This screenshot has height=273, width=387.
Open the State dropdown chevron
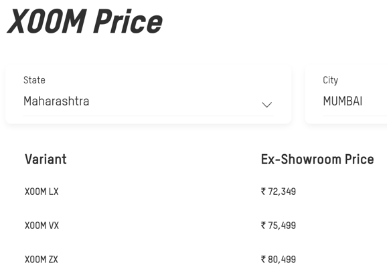(266, 105)
